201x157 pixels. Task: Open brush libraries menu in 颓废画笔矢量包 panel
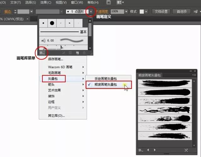tap(141, 150)
